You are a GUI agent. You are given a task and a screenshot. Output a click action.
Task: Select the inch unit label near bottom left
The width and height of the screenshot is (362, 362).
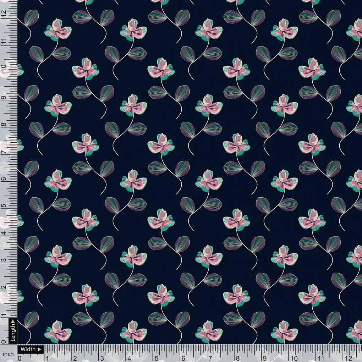(8, 353)
